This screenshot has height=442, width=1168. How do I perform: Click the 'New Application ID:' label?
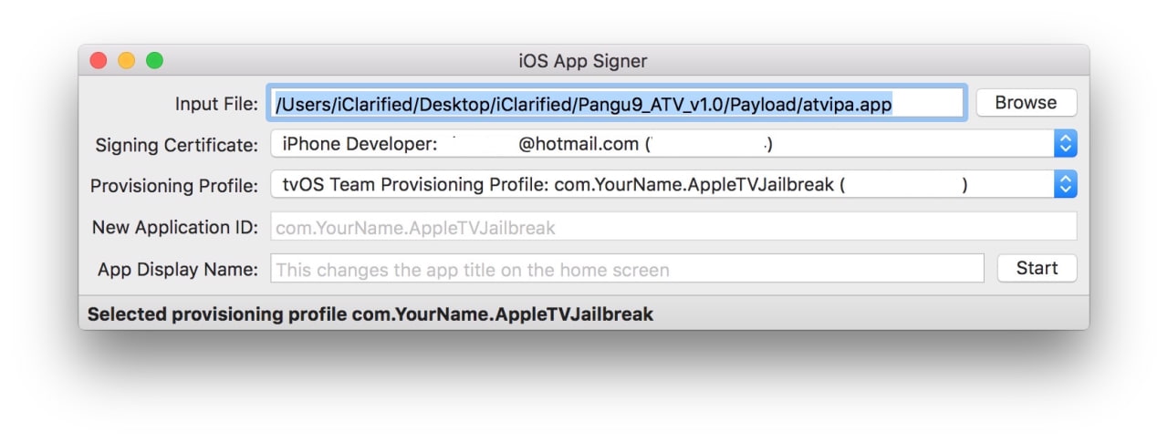[x=175, y=227]
